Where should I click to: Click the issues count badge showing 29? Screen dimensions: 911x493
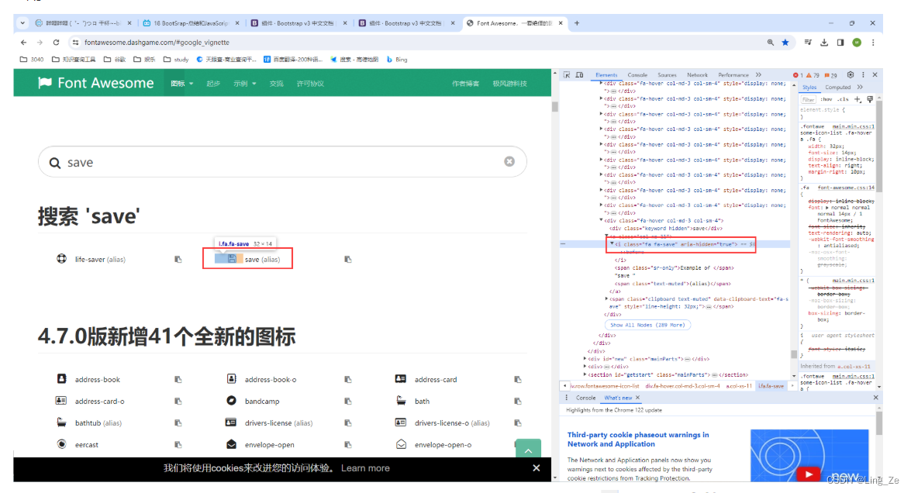831,75
